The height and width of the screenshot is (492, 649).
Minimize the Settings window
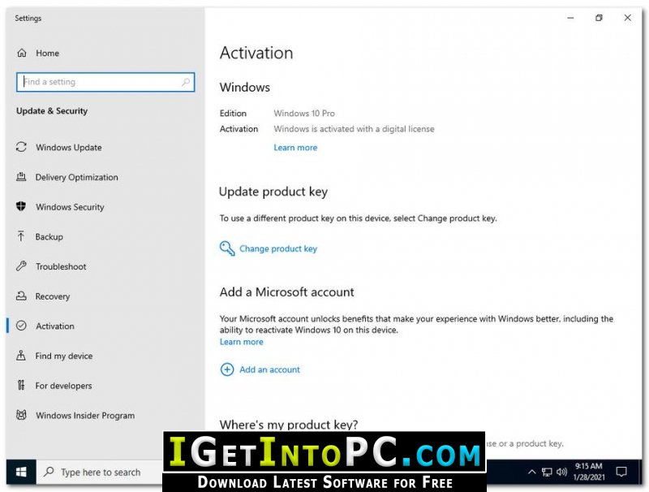(570, 18)
